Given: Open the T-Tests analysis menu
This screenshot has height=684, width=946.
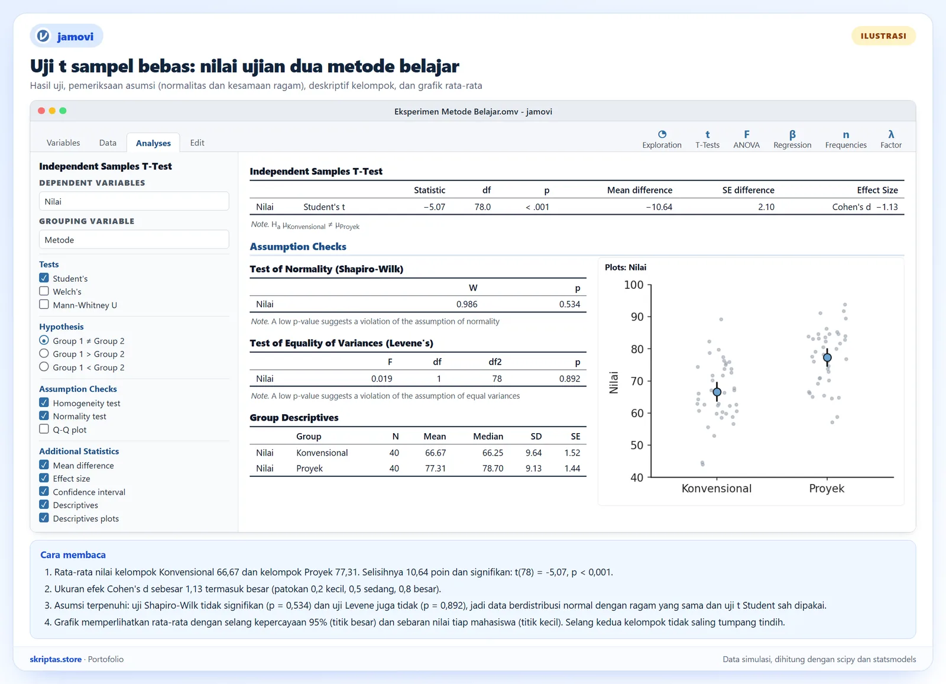Looking at the screenshot, I should (x=707, y=140).
